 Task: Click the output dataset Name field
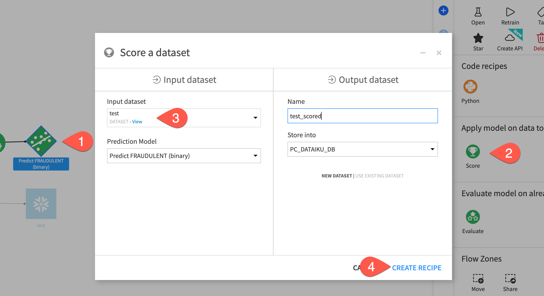(x=362, y=116)
